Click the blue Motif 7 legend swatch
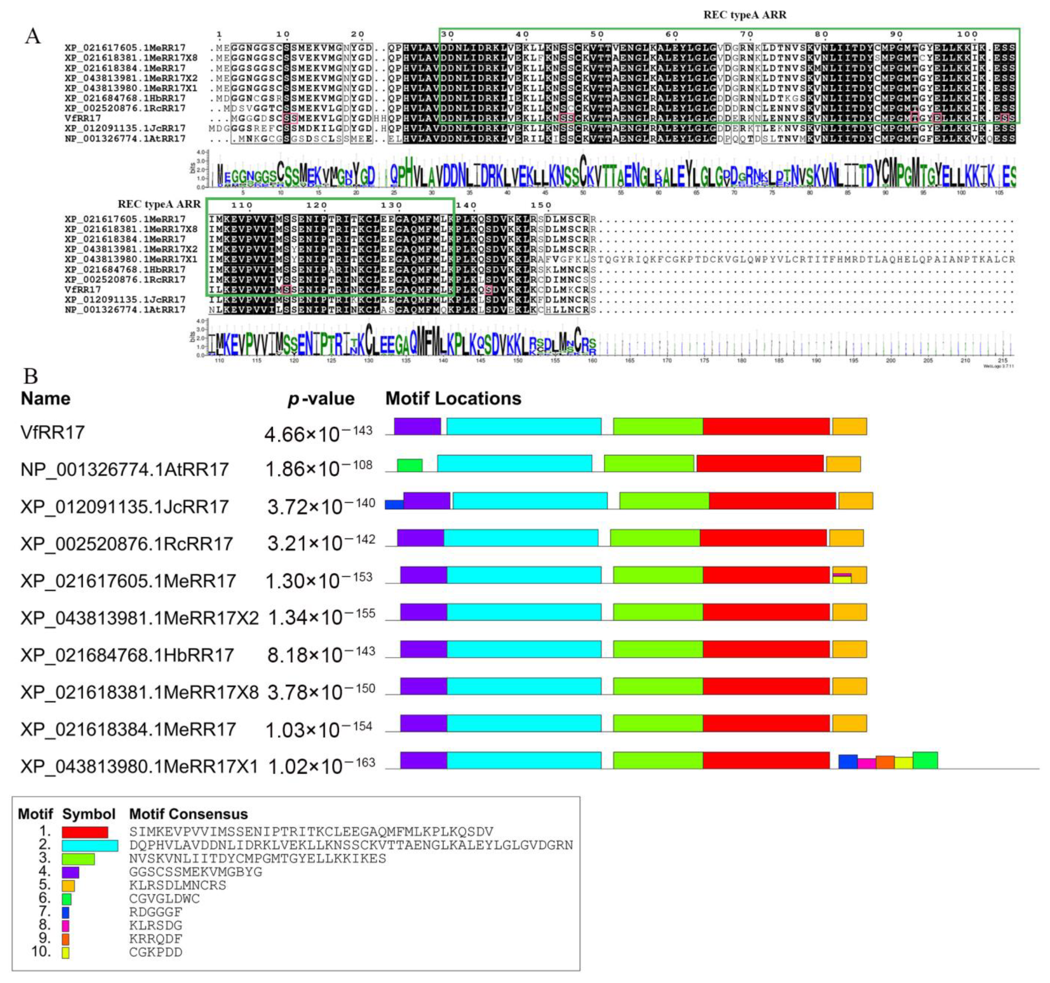Image resolution: width=1050 pixels, height=983 pixels. pyautogui.click(x=65, y=913)
